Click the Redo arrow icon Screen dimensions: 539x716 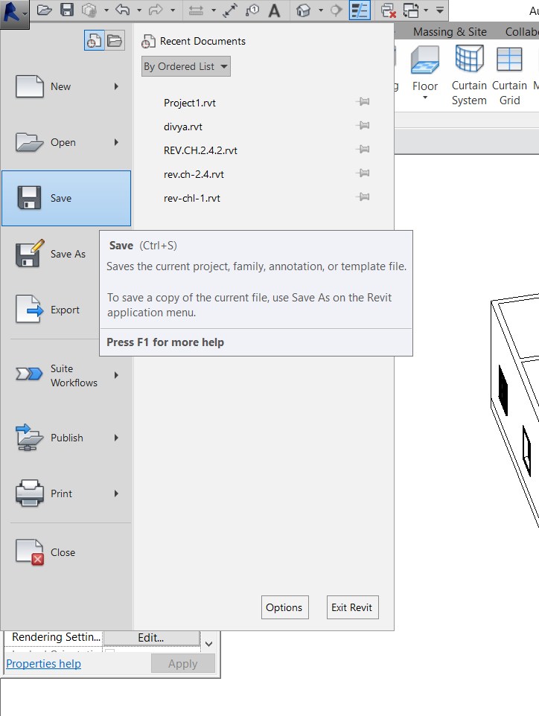click(x=156, y=10)
